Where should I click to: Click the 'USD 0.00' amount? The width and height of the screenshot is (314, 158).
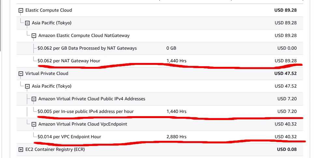pyautogui.click(x=287, y=48)
